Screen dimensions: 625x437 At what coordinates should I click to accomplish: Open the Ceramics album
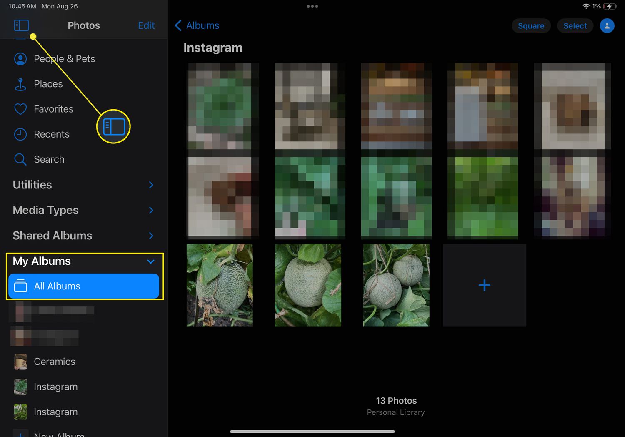tap(54, 362)
